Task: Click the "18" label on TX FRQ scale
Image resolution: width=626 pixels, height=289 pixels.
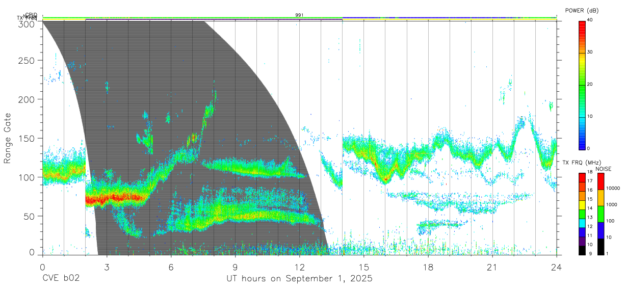Action: [589, 172]
